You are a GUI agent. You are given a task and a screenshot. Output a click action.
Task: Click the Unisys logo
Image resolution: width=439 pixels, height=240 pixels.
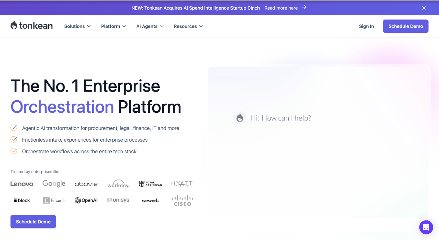pyautogui.click(x=118, y=200)
